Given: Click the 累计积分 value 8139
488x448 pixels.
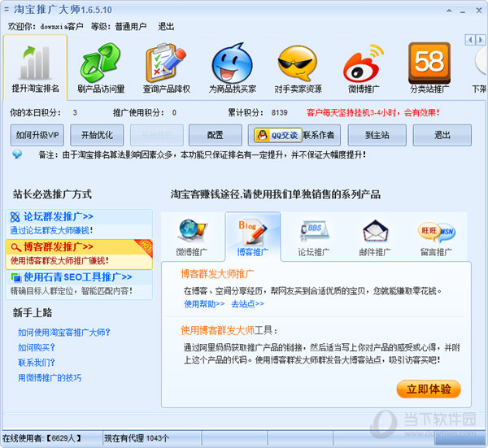Looking at the screenshot, I should point(279,113).
